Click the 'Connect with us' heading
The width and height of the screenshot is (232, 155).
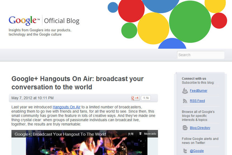(x=194, y=79)
